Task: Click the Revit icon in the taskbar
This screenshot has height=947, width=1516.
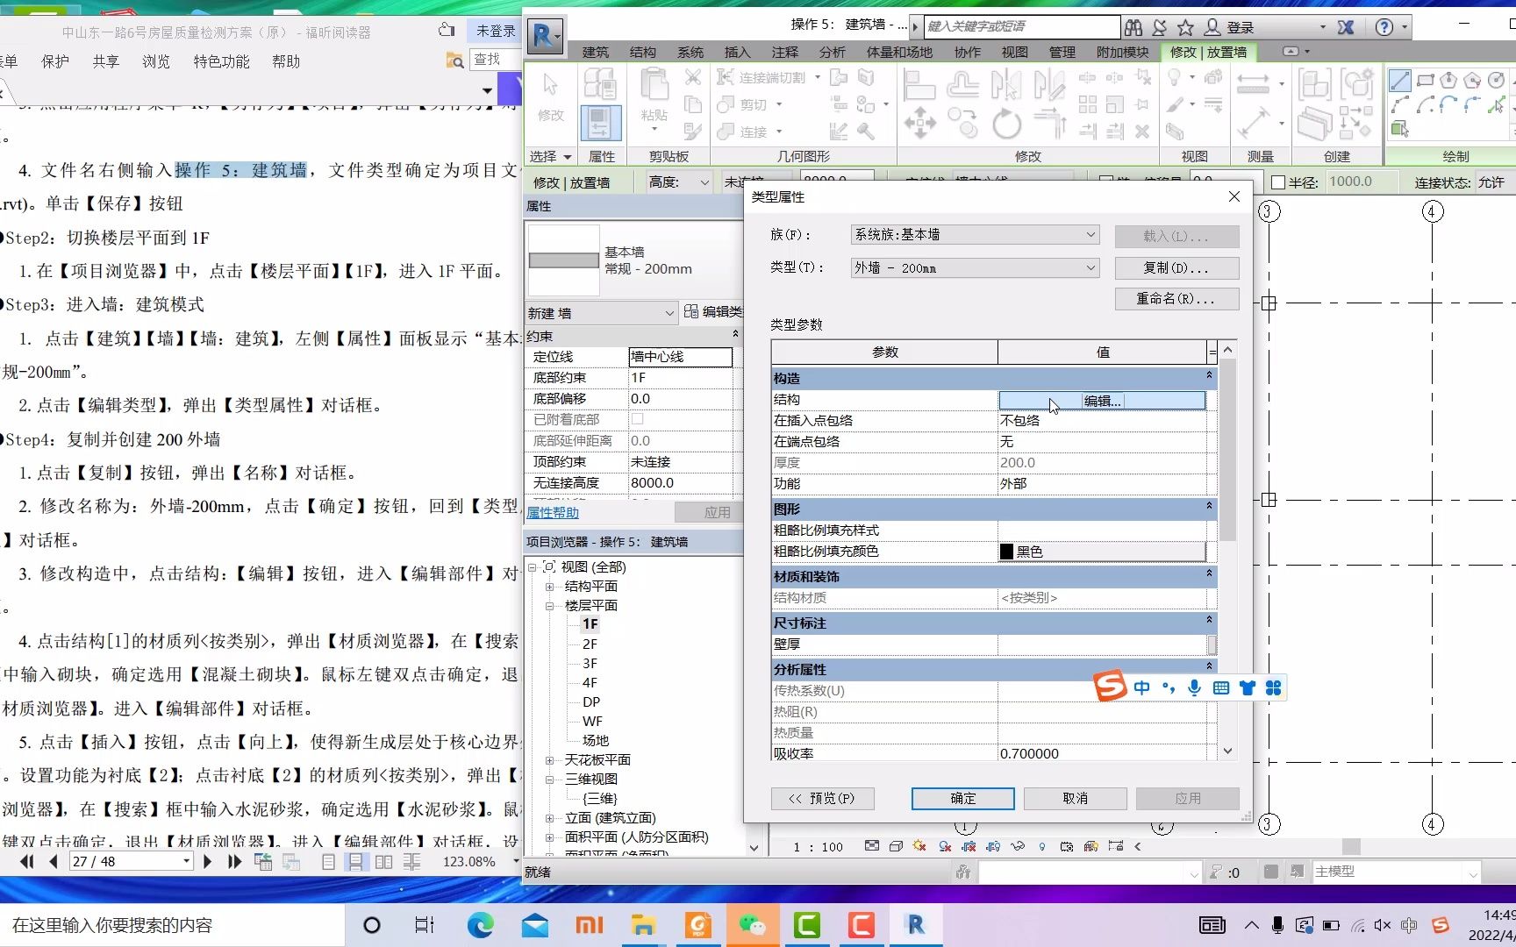Action: click(x=915, y=925)
